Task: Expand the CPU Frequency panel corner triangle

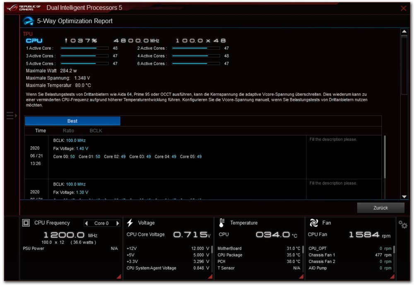Action: click(x=119, y=276)
